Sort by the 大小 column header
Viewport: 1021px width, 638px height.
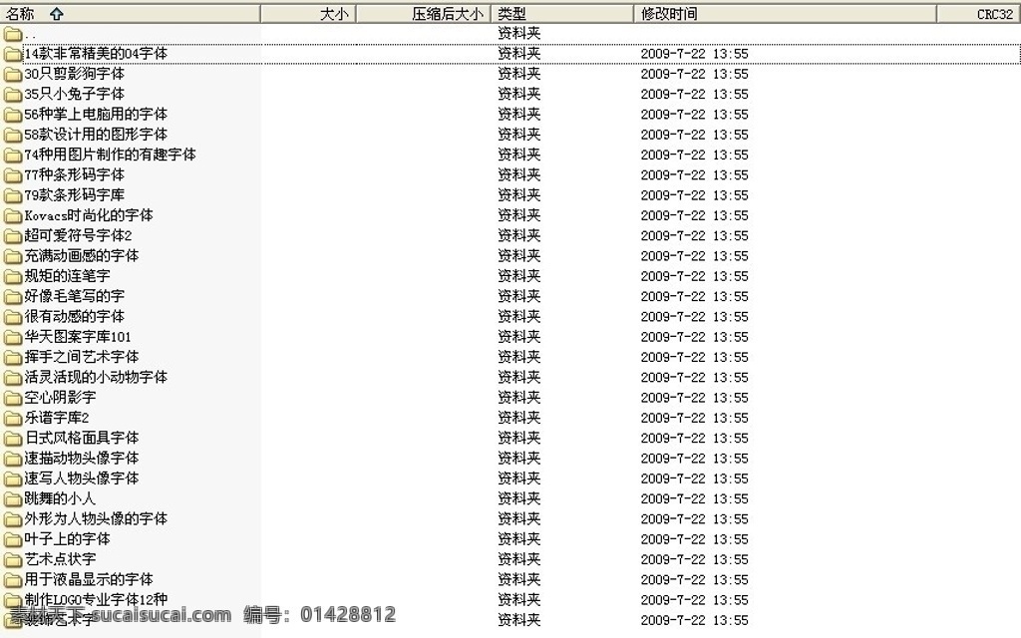click(x=309, y=14)
